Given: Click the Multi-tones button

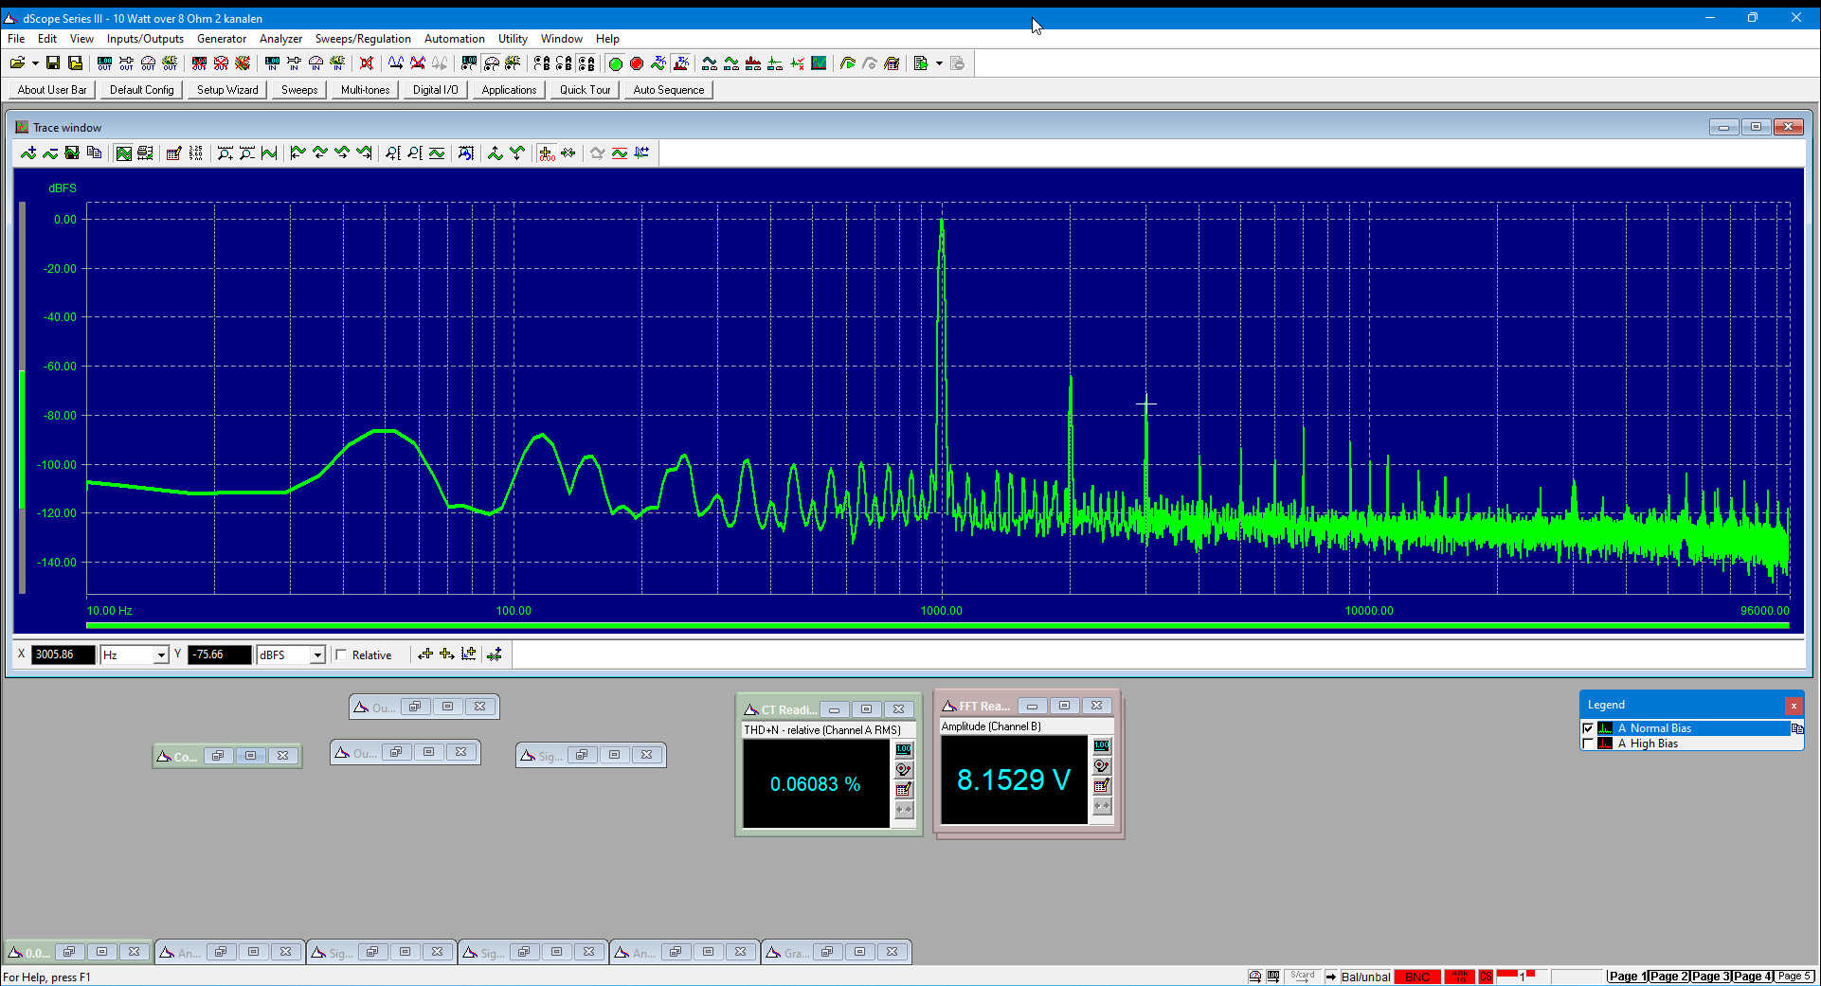Looking at the screenshot, I should click(365, 90).
